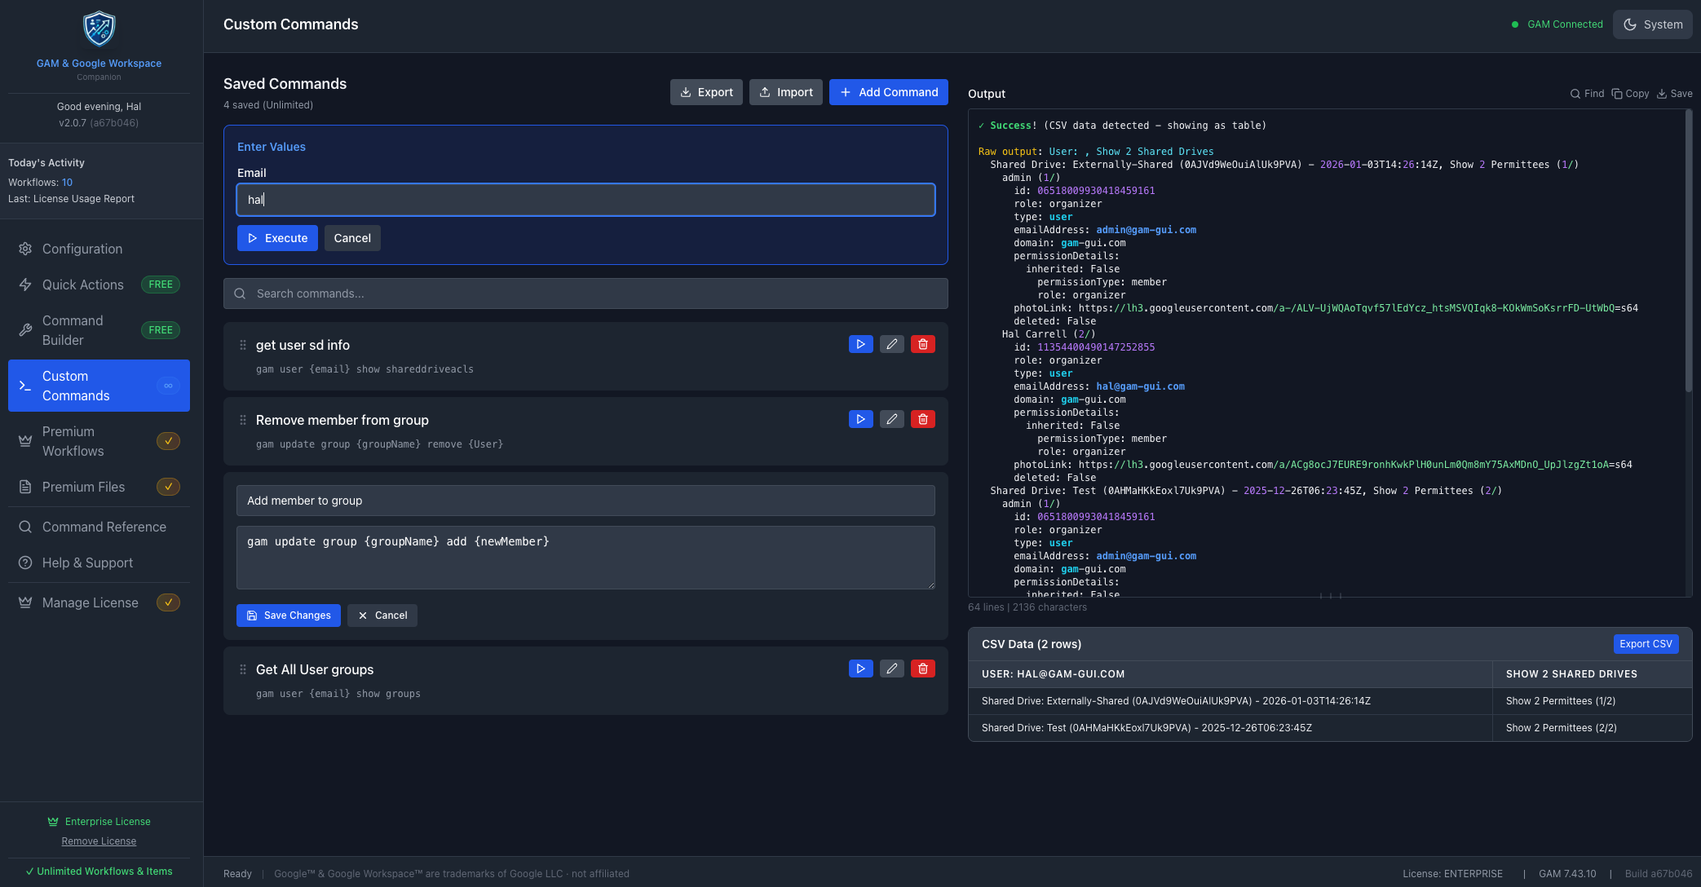
Task: Open Command Builder page
Action: click(x=99, y=330)
